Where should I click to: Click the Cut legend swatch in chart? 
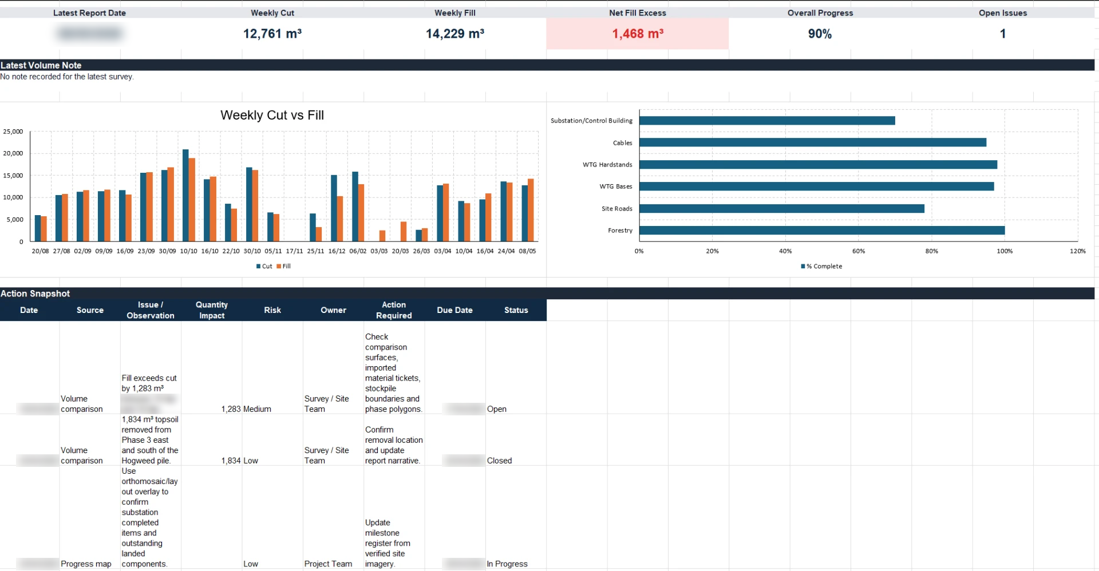pyautogui.click(x=259, y=266)
